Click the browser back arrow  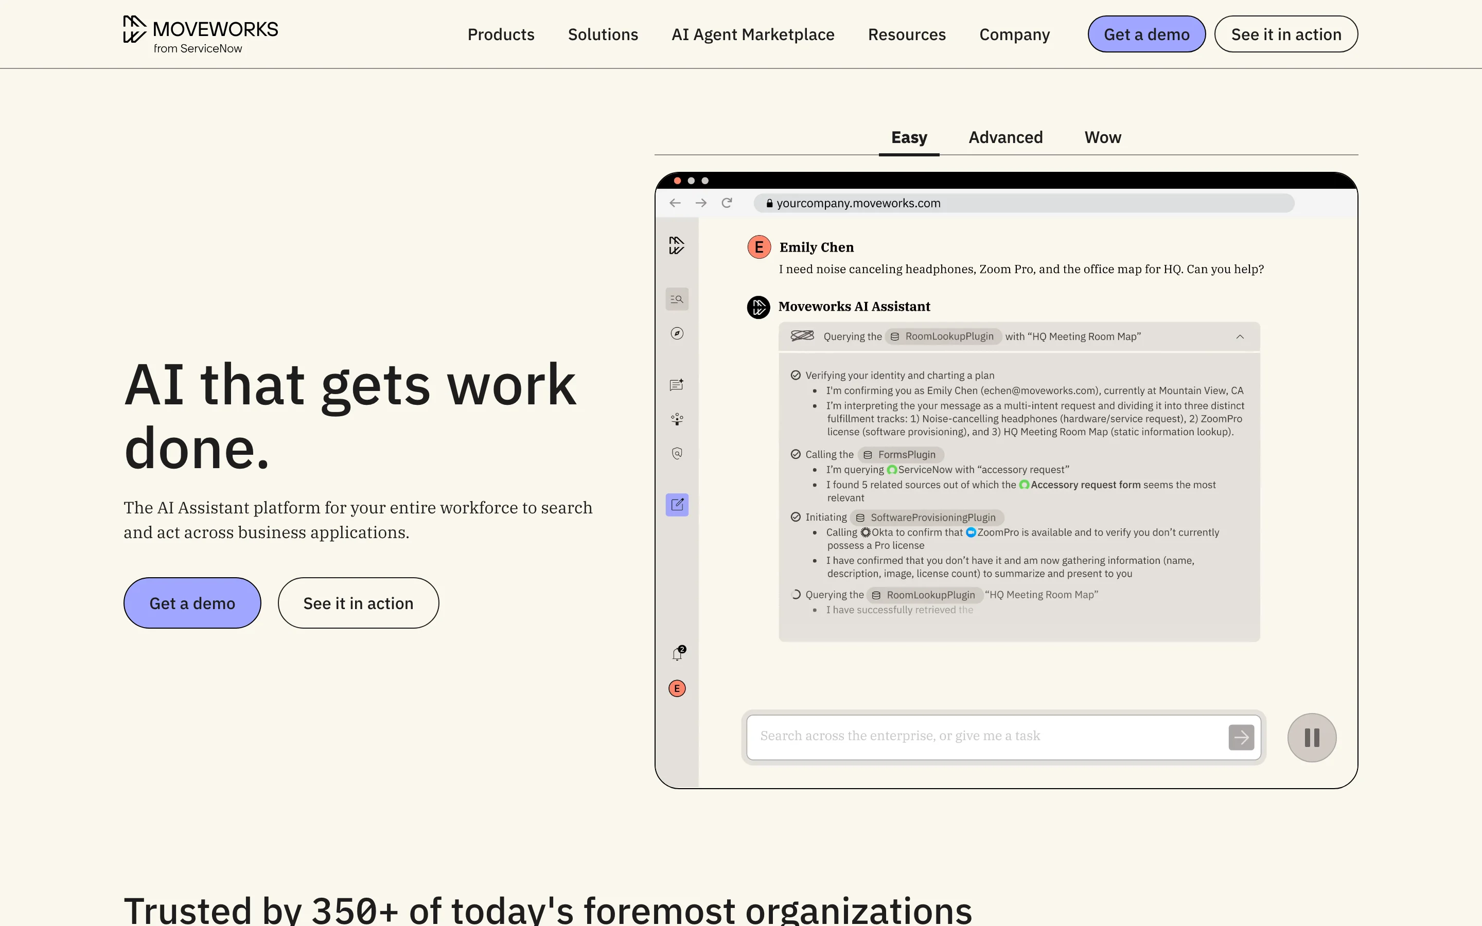674,203
